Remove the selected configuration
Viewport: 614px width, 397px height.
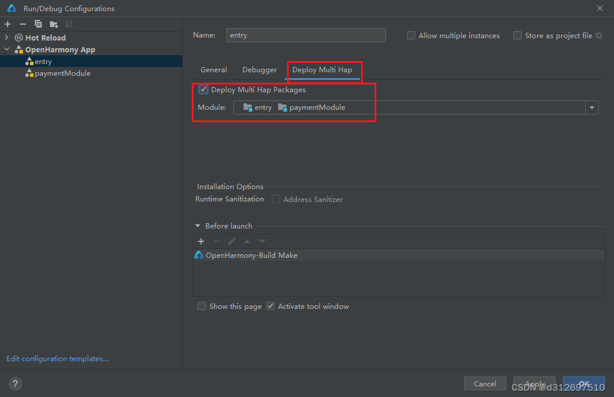(x=23, y=24)
